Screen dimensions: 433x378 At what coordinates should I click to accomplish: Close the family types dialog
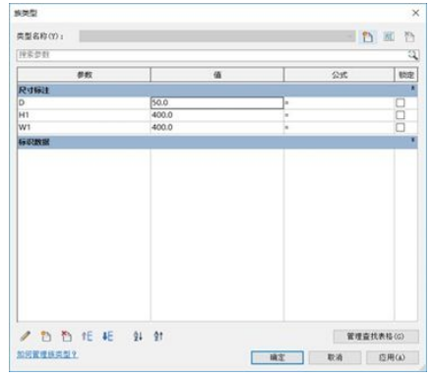coord(415,13)
